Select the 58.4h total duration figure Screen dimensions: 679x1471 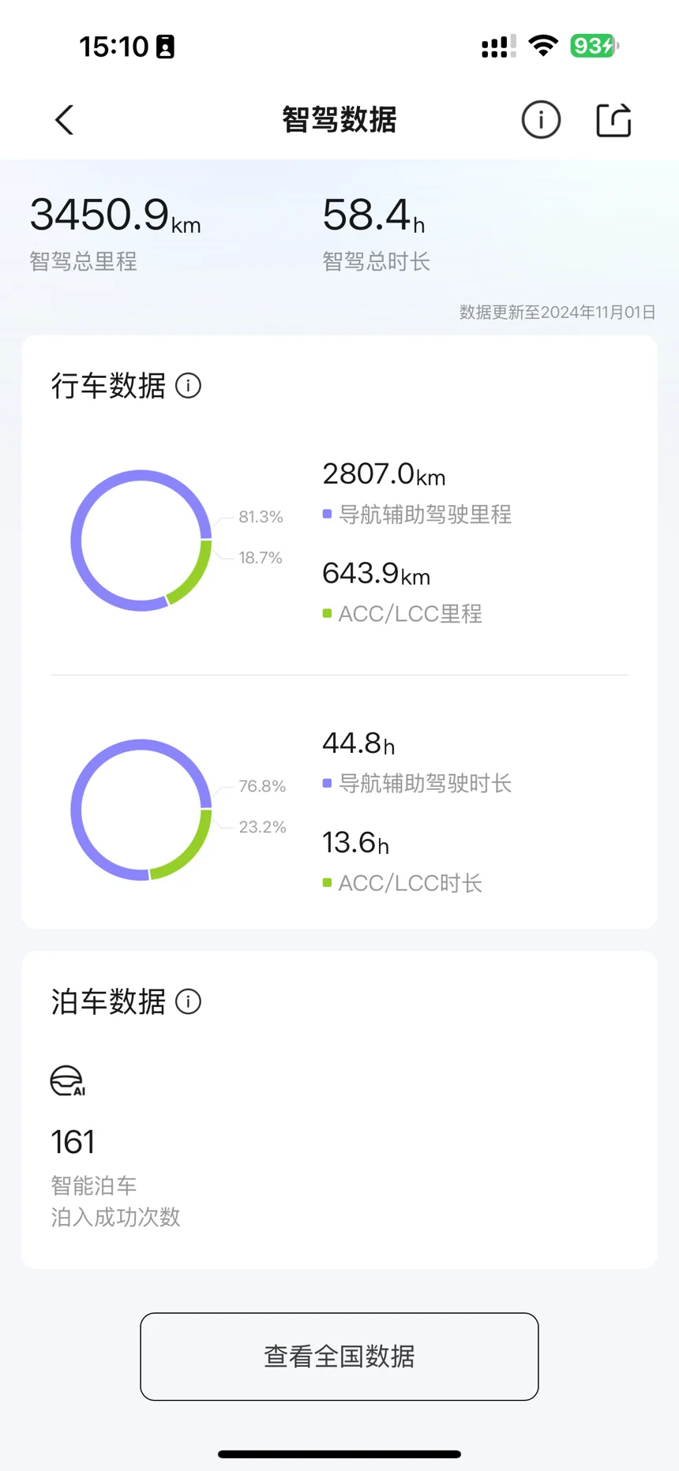pos(373,215)
